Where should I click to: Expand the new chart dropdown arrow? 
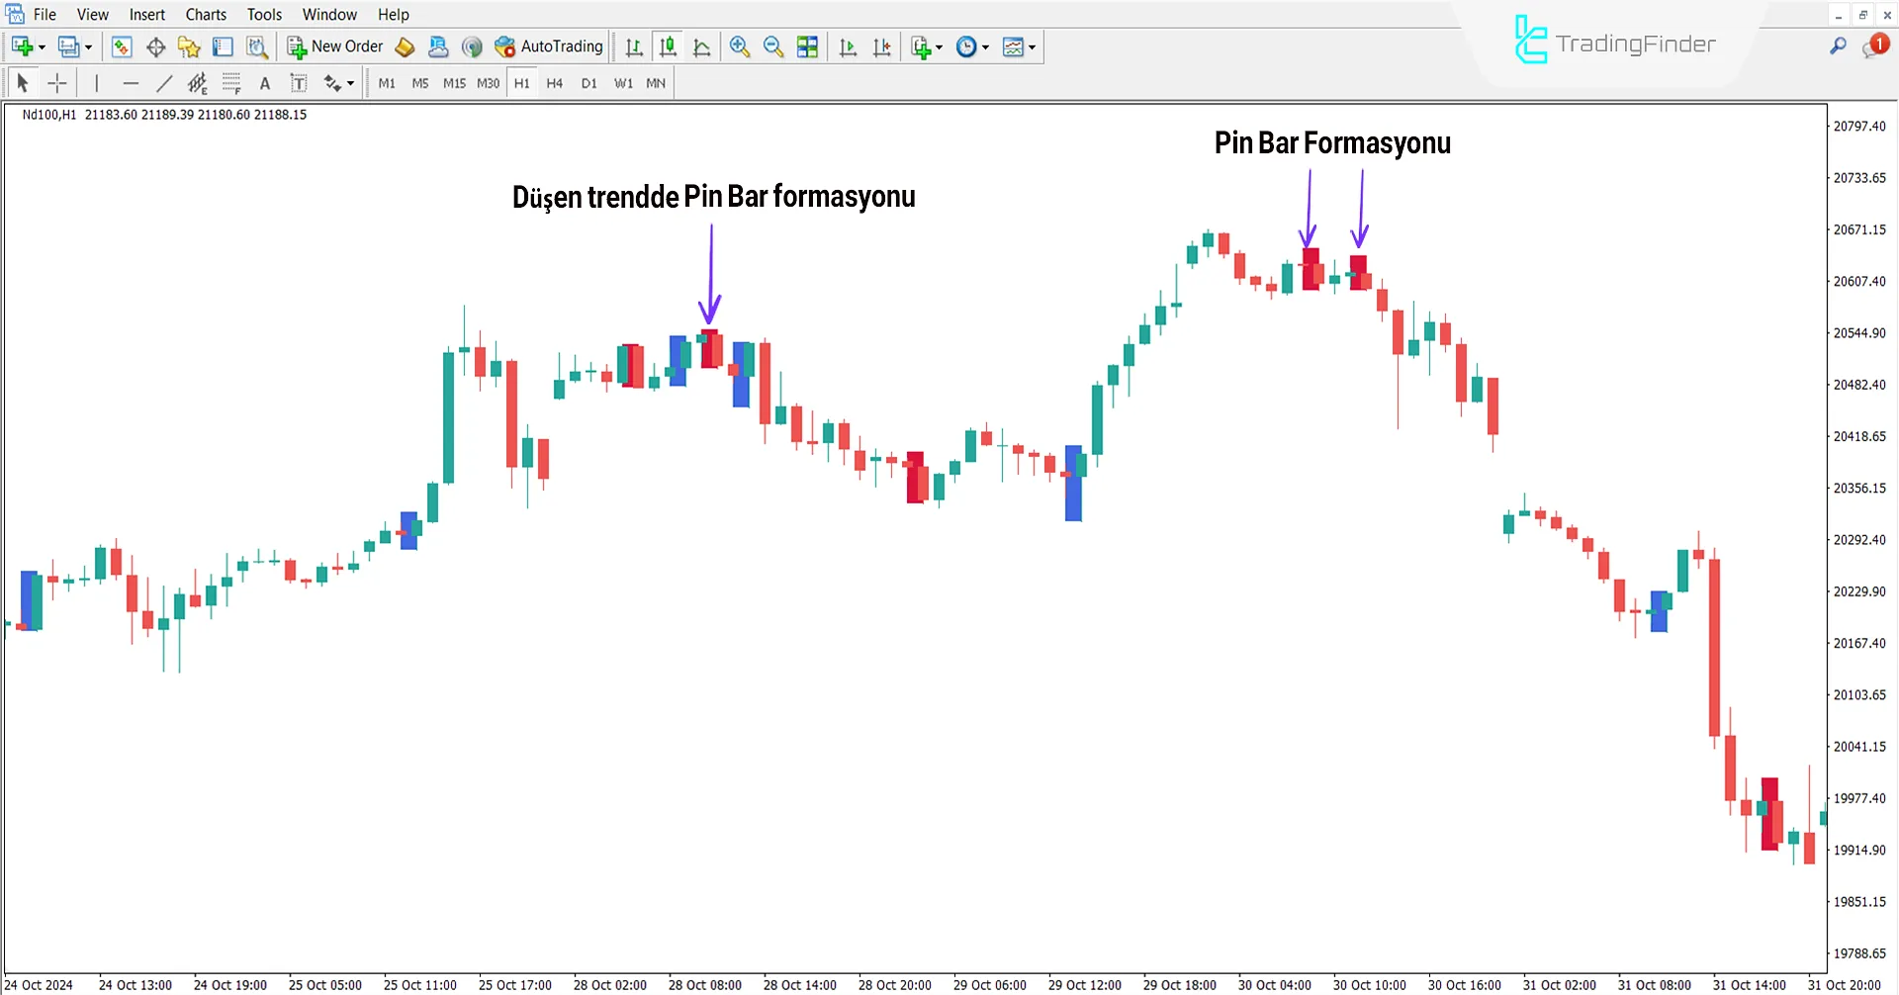point(42,47)
